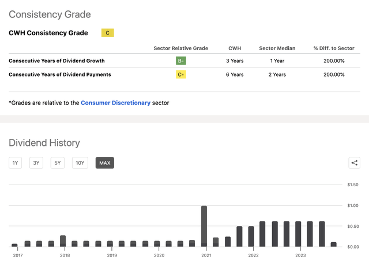Click the % Diff. to Sector header
Image resolution: width=369 pixels, height=271 pixels.
(x=334, y=48)
